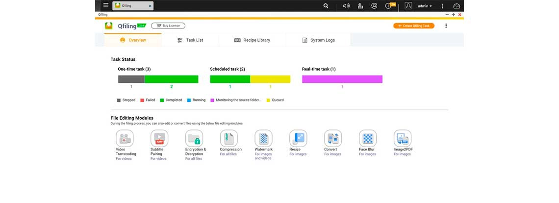The image size is (559, 203).
Task: Click the Recipe Library tab icon
Action: coord(237,40)
